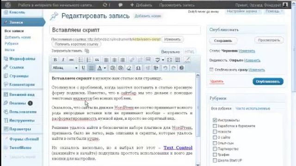Open the + Добавить admin bar menu
296x166 pixels.
[x=141, y=5]
